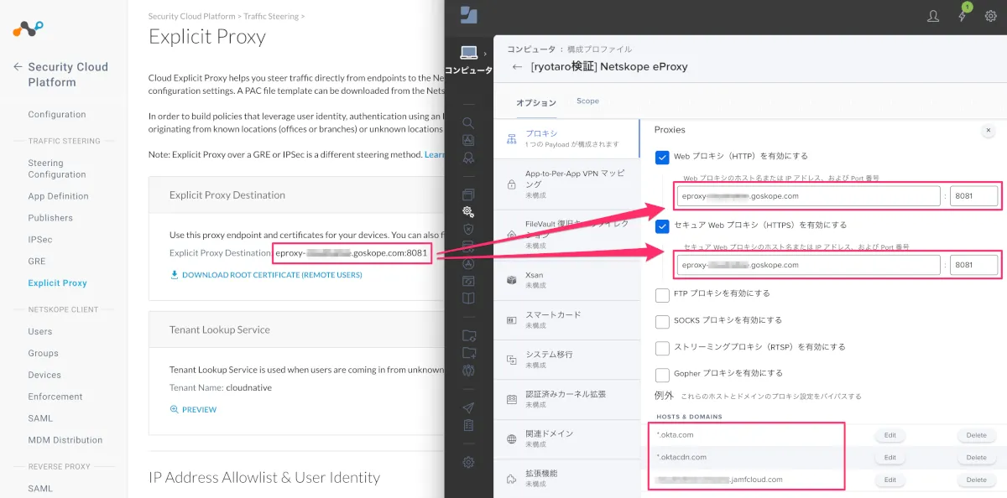The image size is (1007, 498).
Task: Open Publishers in Netskope sidebar
Action: pyautogui.click(x=50, y=218)
